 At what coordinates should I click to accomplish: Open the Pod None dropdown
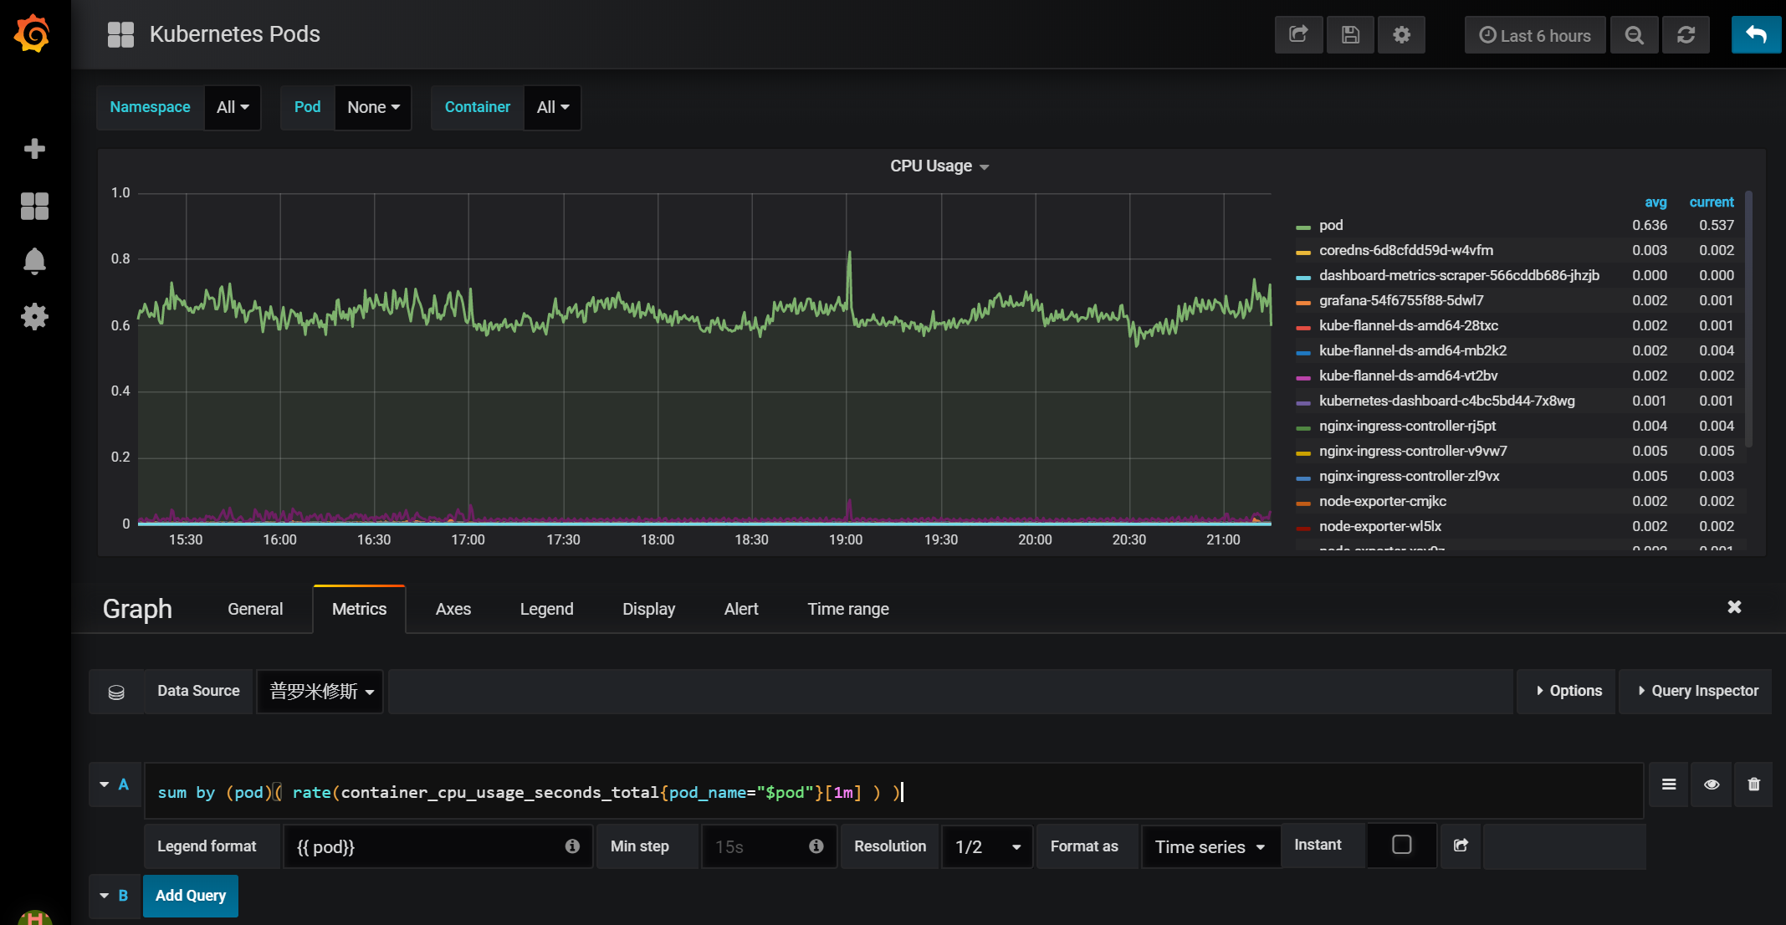(373, 107)
